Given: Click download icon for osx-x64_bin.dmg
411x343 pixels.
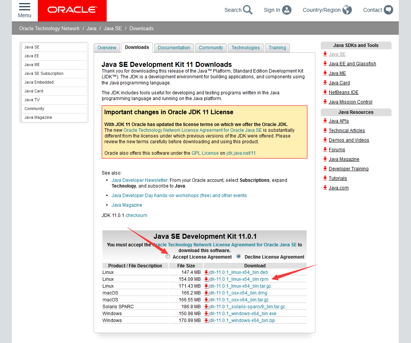Looking at the screenshot, I should tap(206, 293).
